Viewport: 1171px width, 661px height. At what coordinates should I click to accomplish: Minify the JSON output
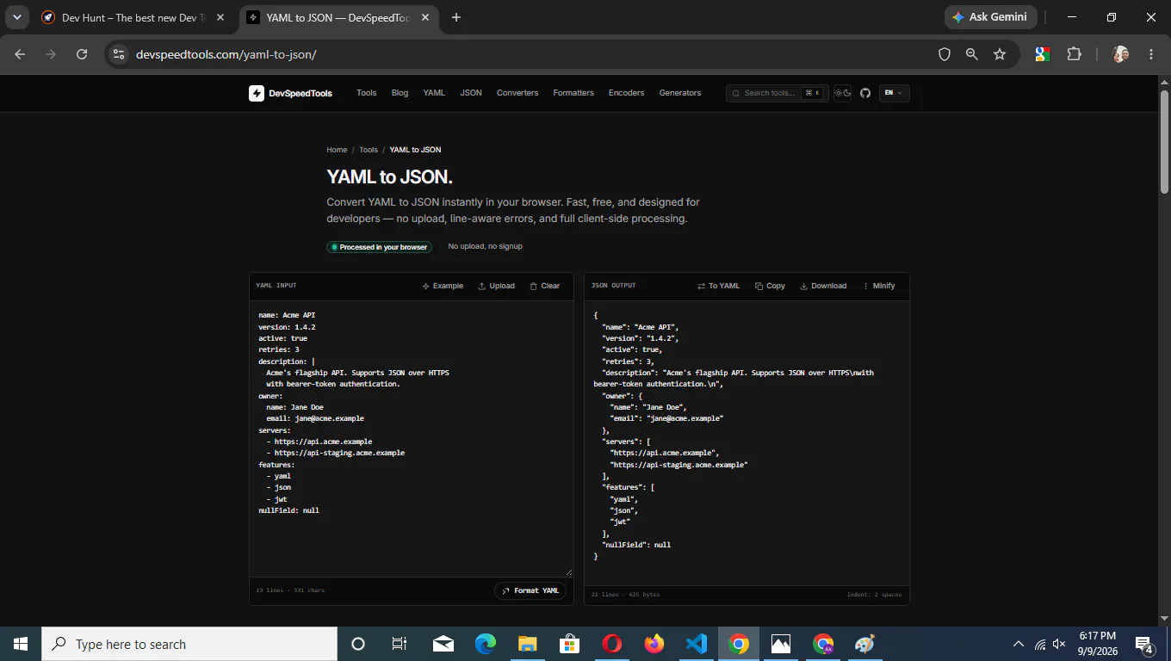click(879, 286)
